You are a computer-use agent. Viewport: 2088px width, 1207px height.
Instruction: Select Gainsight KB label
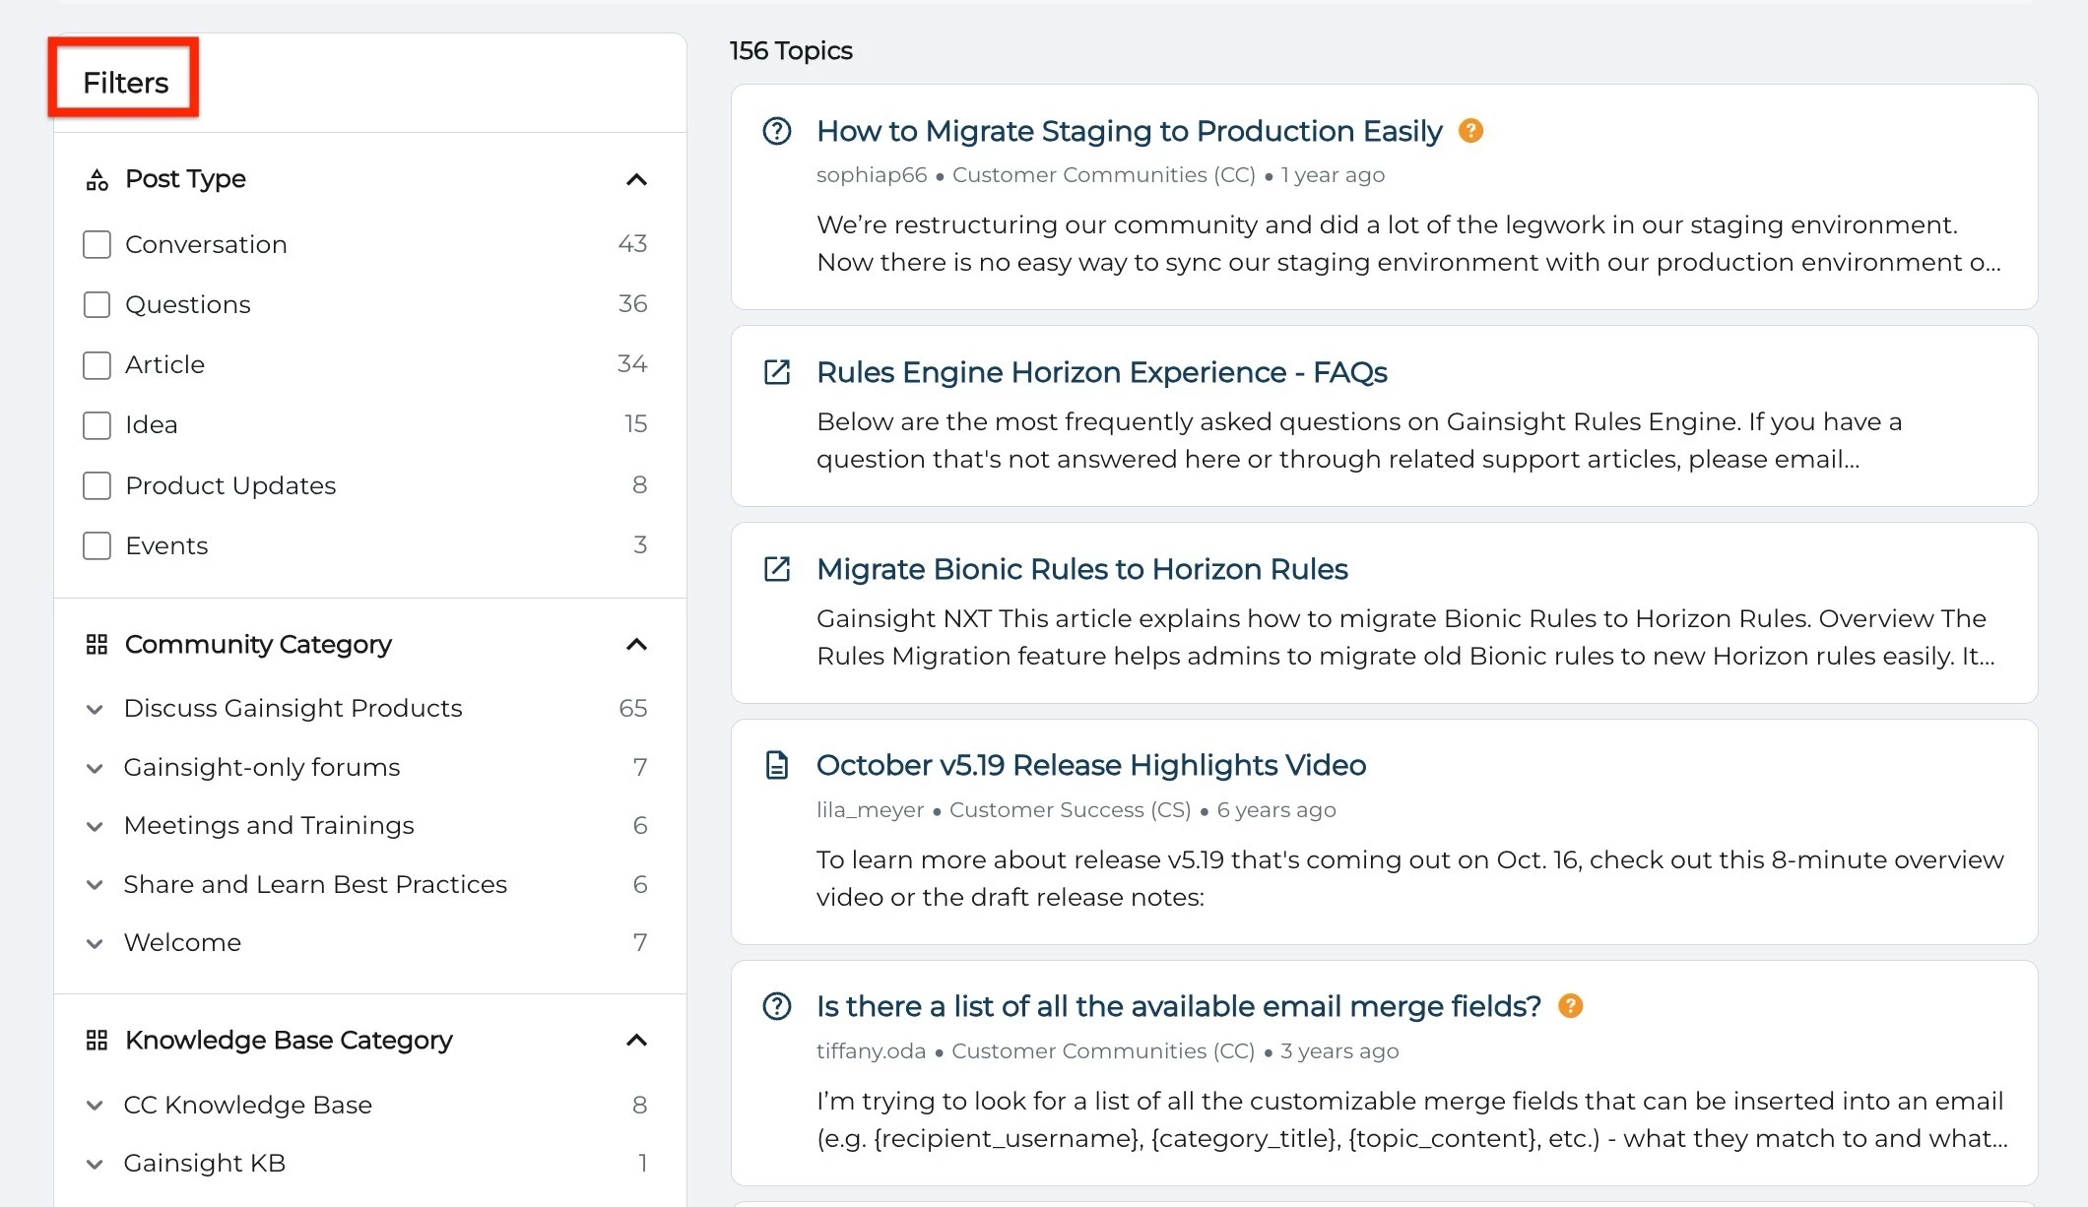(205, 1164)
